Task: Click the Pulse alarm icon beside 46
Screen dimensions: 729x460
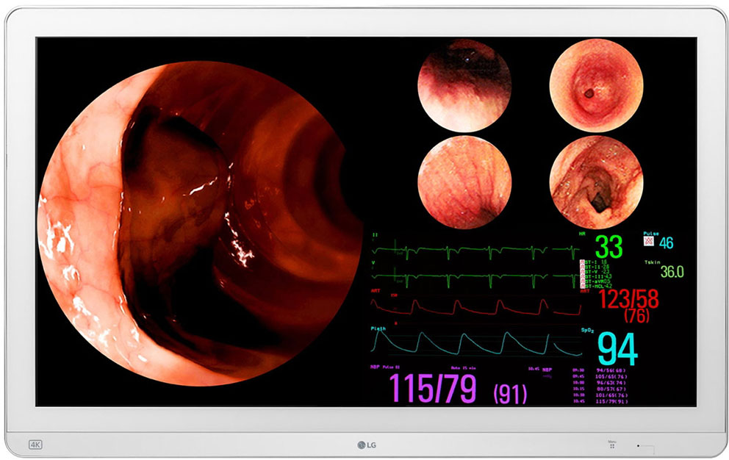Action: pos(648,241)
